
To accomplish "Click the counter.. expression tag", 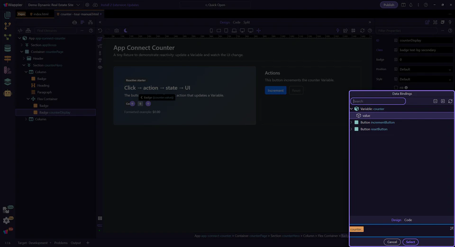I will click(356, 229).
